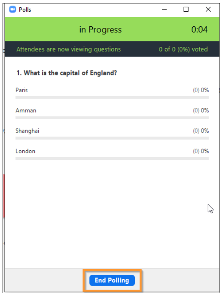The width and height of the screenshot is (222, 295).
Task: Select the Paris answer option
Action: (21, 90)
